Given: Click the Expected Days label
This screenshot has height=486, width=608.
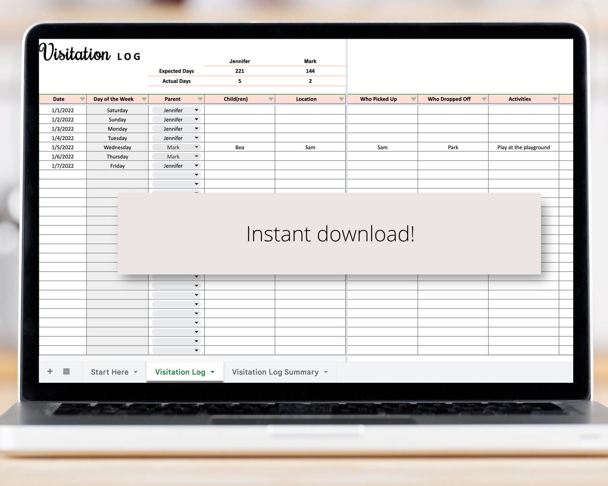Looking at the screenshot, I should pos(177,71).
